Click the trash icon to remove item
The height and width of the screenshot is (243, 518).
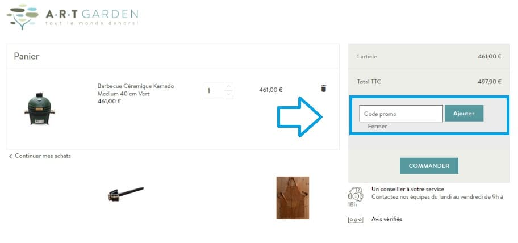click(323, 89)
